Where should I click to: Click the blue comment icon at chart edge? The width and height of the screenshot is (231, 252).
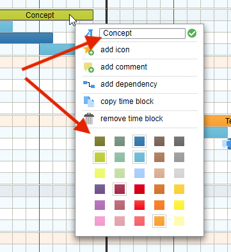coord(227,144)
